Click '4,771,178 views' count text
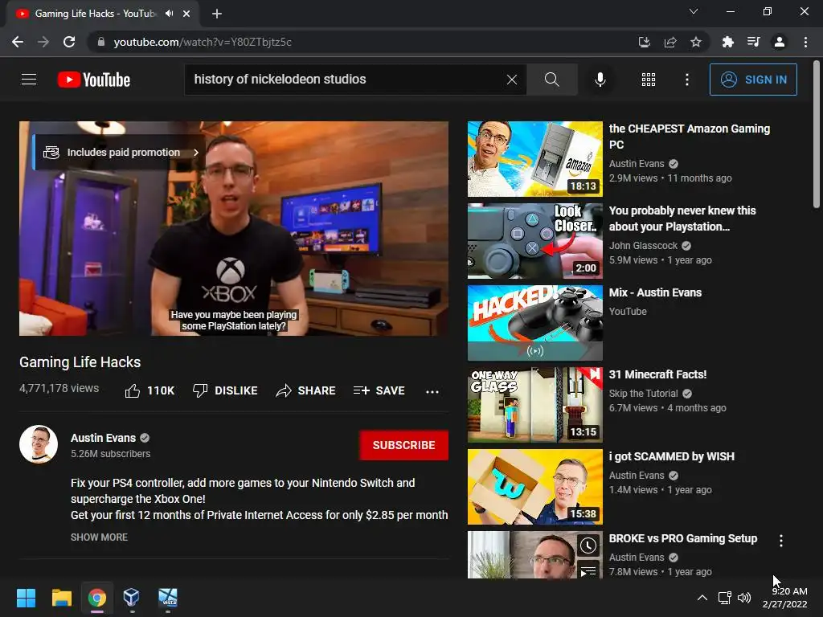823x617 pixels. coord(59,388)
